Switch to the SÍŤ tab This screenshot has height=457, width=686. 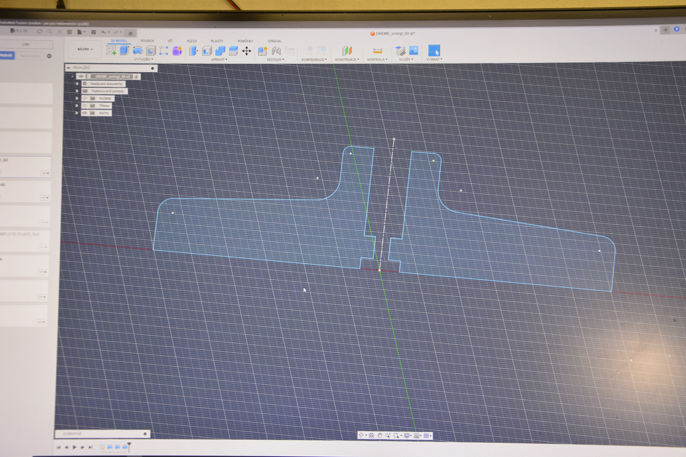(x=169, y=41)
